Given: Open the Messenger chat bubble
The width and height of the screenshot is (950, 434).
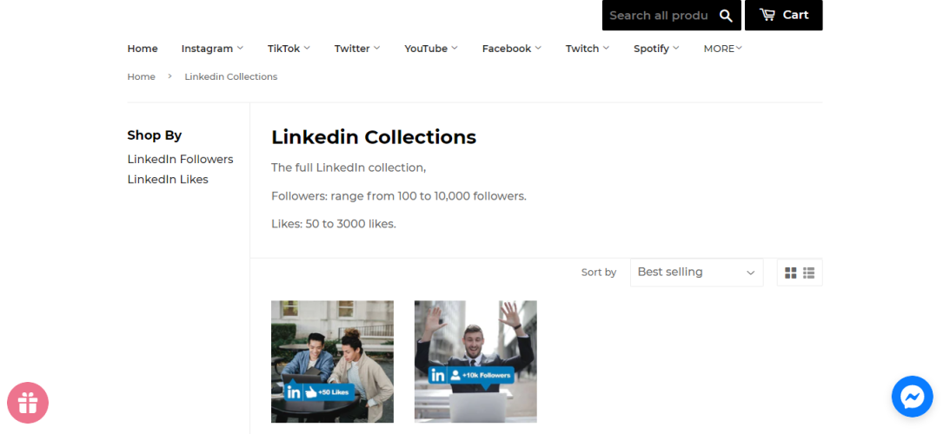Looking at the screenshot, I should pyautogui.click(x=912, y=397).
